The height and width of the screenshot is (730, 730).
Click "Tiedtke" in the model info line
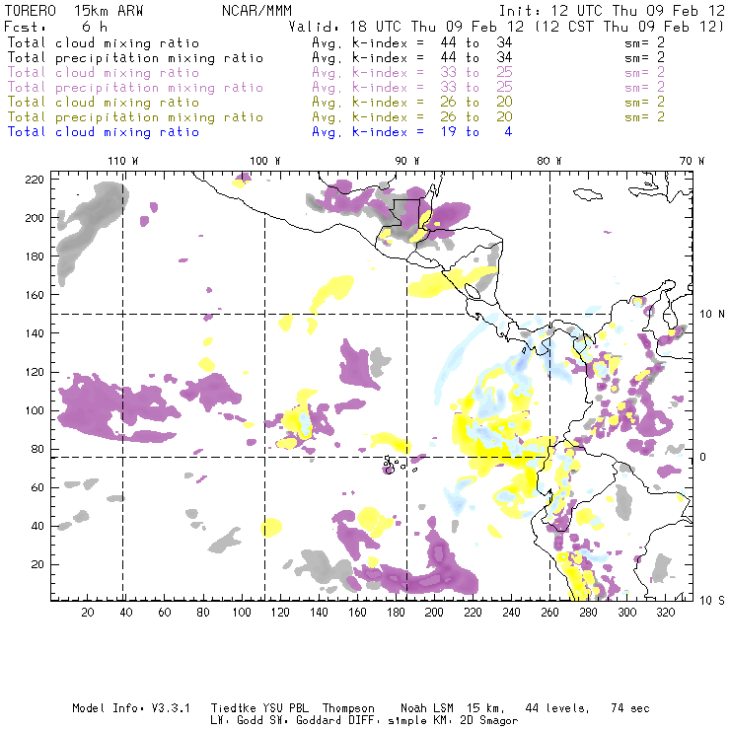coord(234,708)
